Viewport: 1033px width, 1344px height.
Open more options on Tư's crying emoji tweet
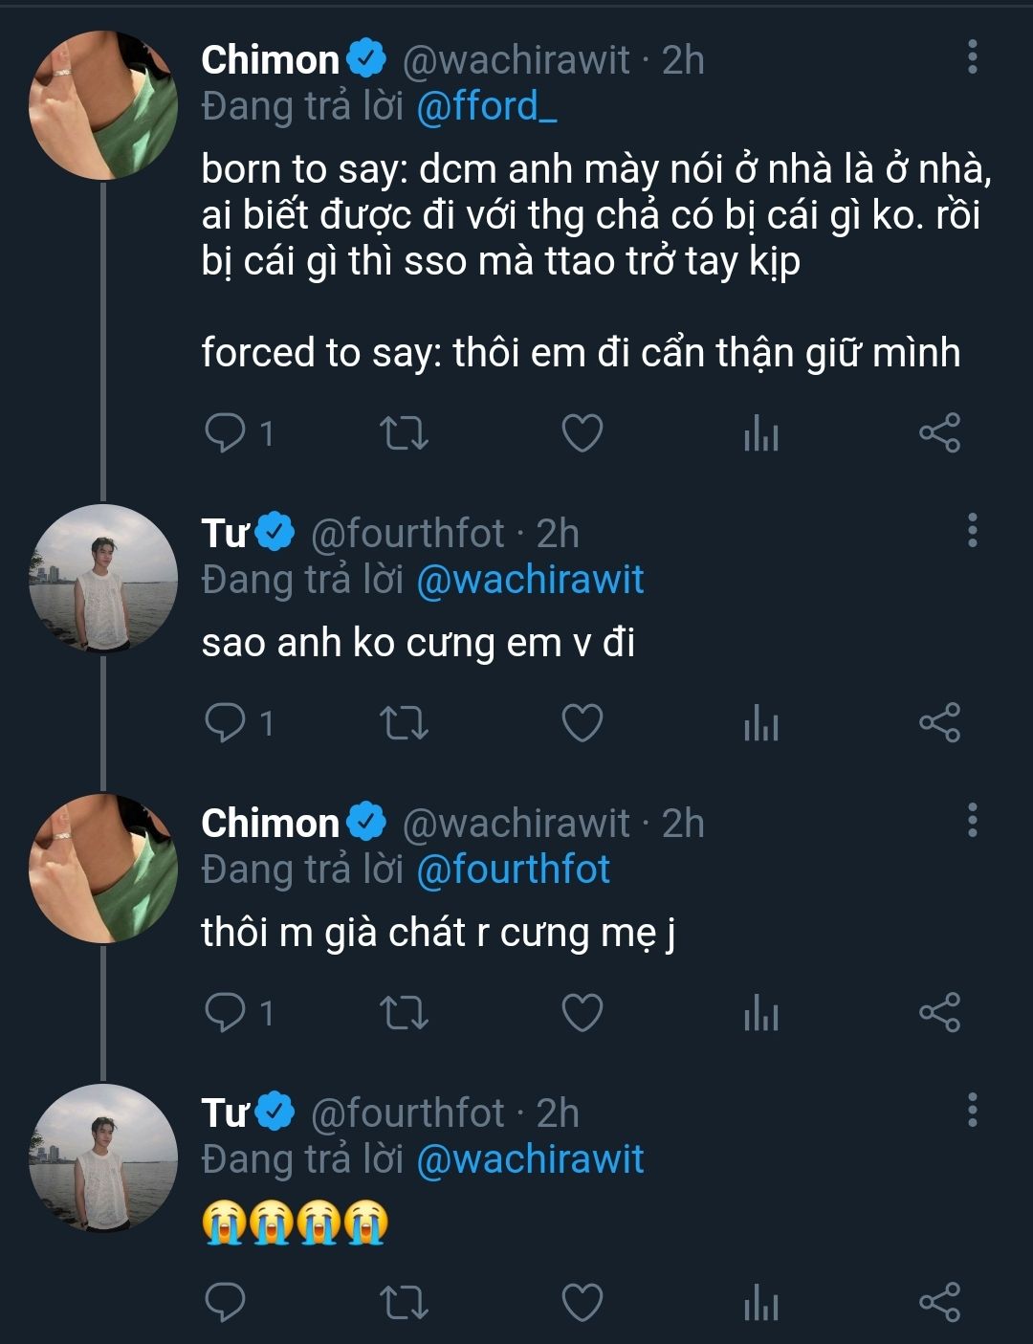coord(973,1110)
